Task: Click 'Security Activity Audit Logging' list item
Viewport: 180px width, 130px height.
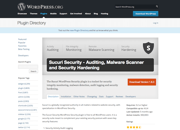Action: click(x=59, y=128)
